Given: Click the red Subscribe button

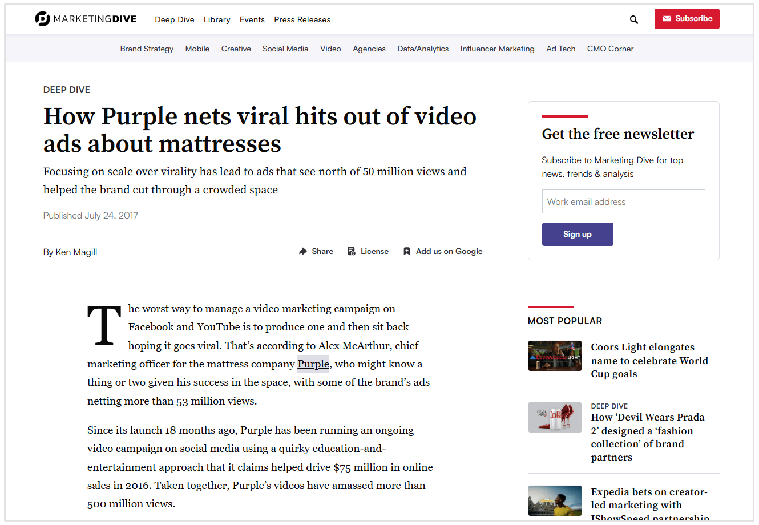Looking at the screenshot, I should pyautogui.click(x=687, y=19).
